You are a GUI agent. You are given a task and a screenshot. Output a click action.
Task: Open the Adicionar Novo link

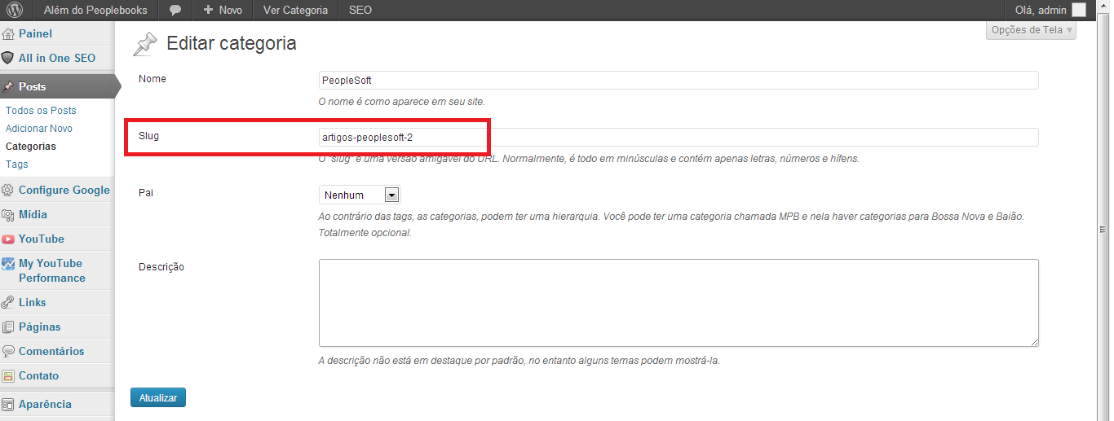point(39,129)
